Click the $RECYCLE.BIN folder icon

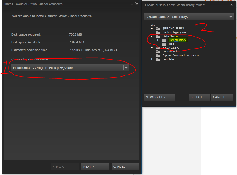[158, 29]
